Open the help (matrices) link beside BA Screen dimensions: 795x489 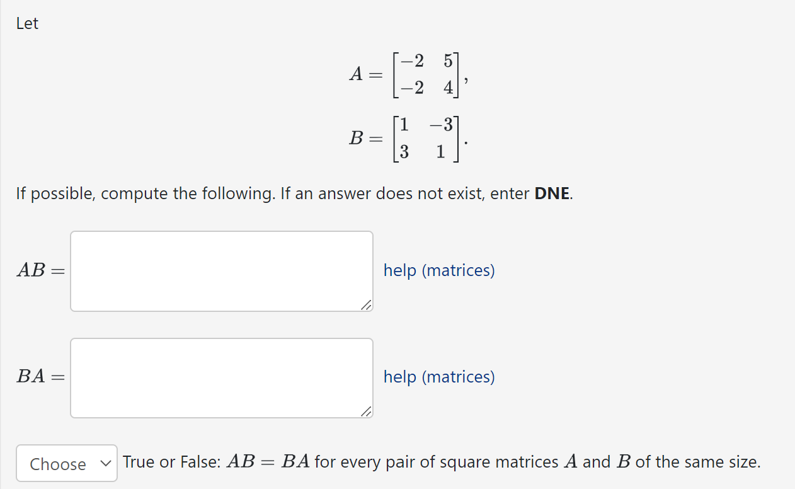coord(438,377)
